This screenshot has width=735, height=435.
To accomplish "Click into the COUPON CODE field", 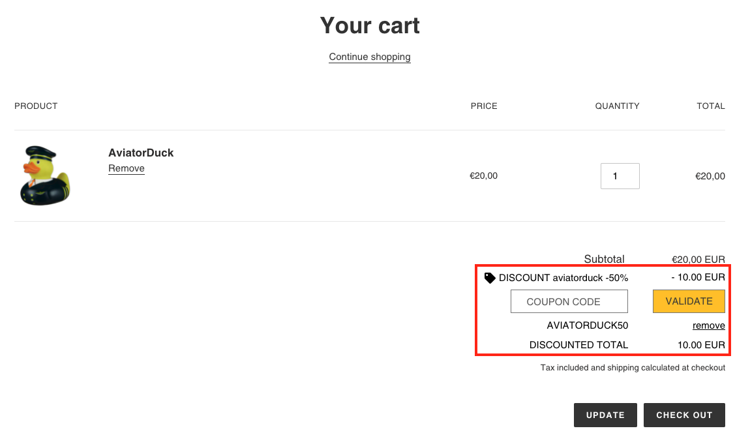I will (569, 301).
